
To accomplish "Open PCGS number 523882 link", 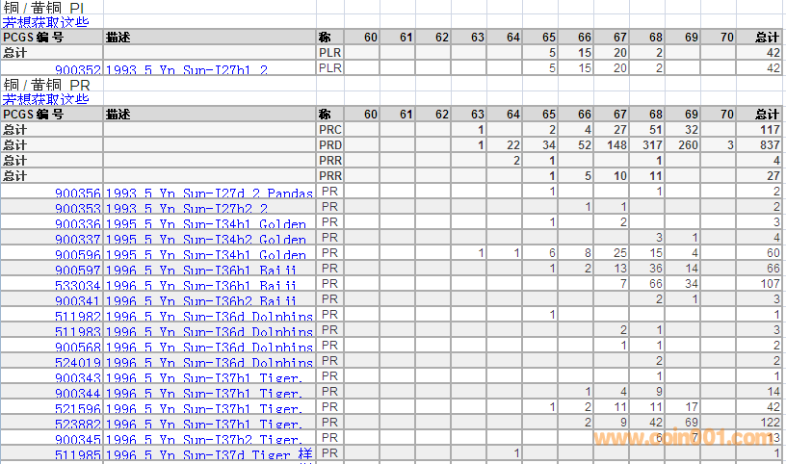I will click(77, 424).
